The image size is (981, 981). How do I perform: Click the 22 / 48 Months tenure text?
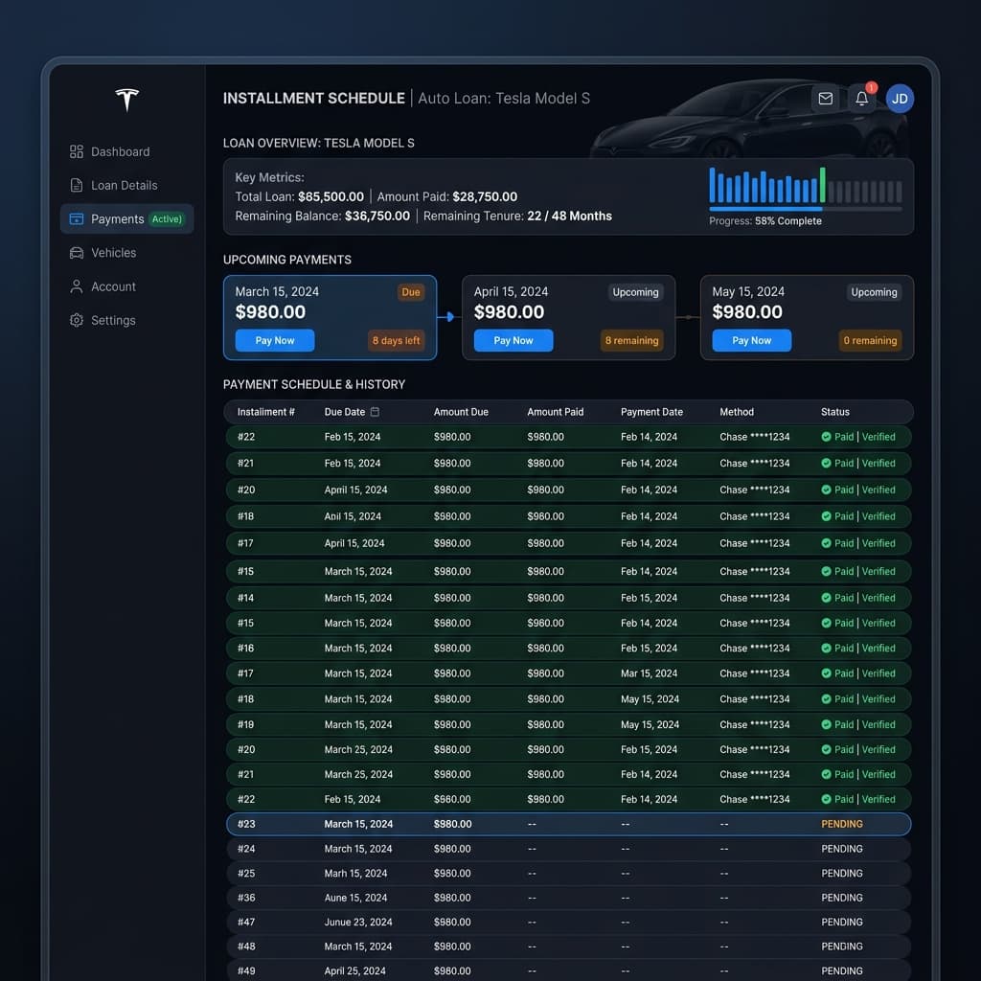pyautogui.click(x=569, y=216)
